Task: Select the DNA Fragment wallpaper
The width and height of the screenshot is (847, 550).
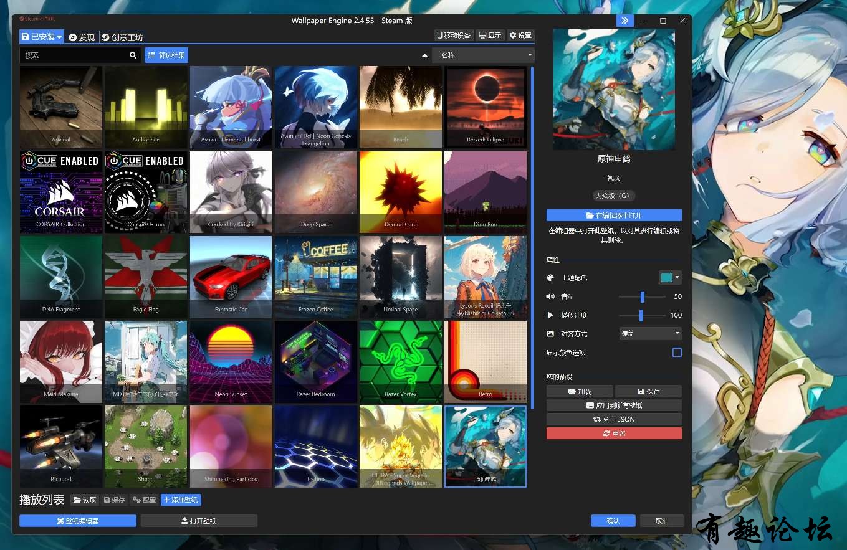Action: [61, 277]
